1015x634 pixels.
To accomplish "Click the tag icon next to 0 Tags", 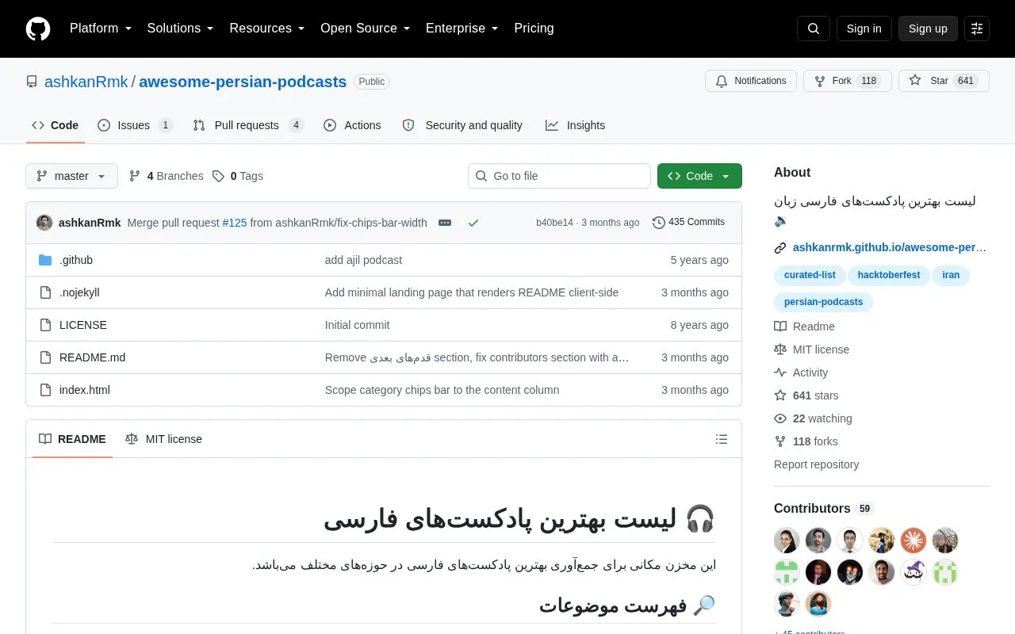I will (218, 176).
